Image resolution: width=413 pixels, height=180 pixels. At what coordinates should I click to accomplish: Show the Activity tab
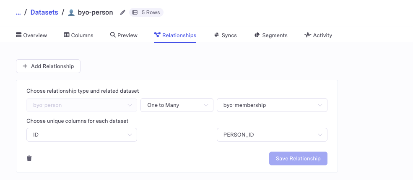(318, 35)
